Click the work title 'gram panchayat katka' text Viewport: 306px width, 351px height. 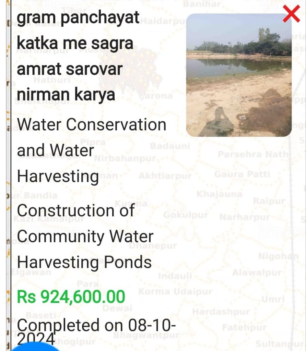78,18
